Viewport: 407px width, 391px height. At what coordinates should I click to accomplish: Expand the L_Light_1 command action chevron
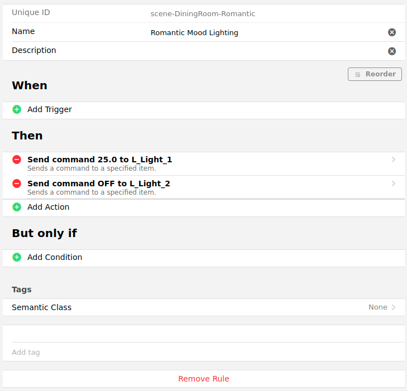(x=394, y=160)
